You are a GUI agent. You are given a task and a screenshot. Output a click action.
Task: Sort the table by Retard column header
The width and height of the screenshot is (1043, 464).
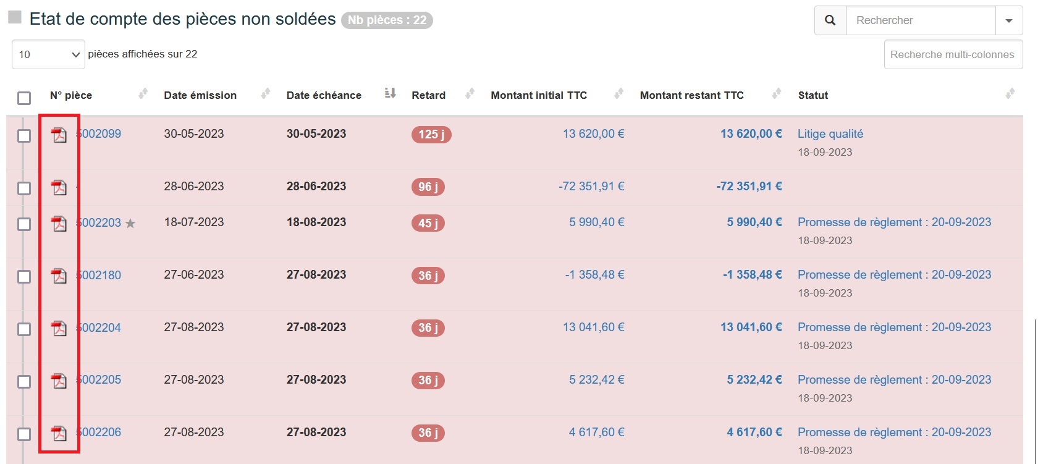[428, 95]
